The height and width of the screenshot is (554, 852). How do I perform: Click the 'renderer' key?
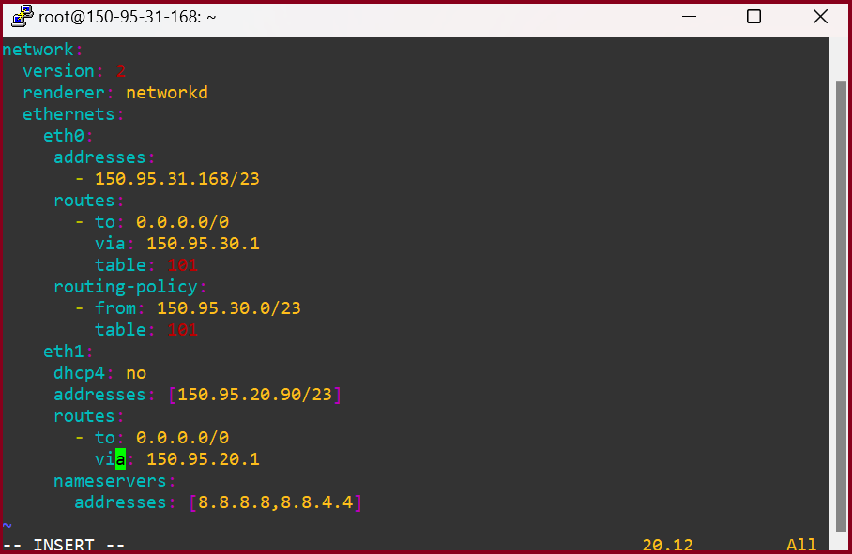[x=64, y=93]
